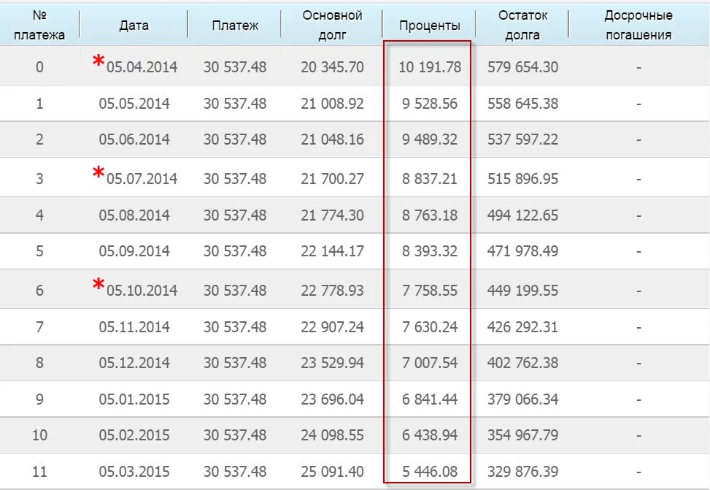Click principal value 21 700.27
This screenshot has width=710, height=490.
(332, 179)
